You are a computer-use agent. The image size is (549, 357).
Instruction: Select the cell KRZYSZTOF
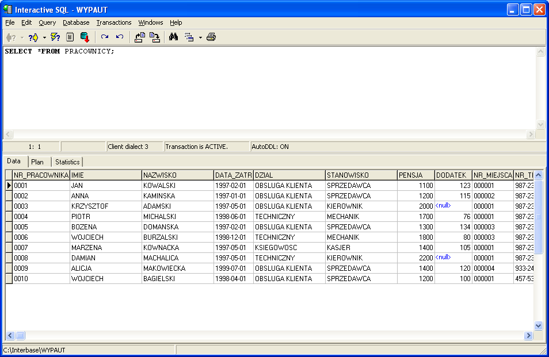coord(106,206)
